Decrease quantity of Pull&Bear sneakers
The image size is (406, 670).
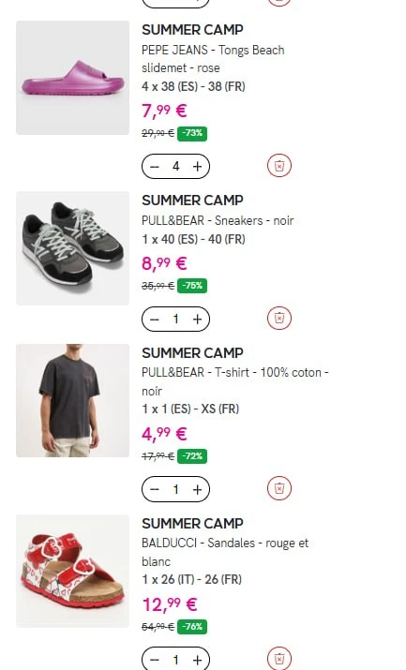[x=155, y=320]
